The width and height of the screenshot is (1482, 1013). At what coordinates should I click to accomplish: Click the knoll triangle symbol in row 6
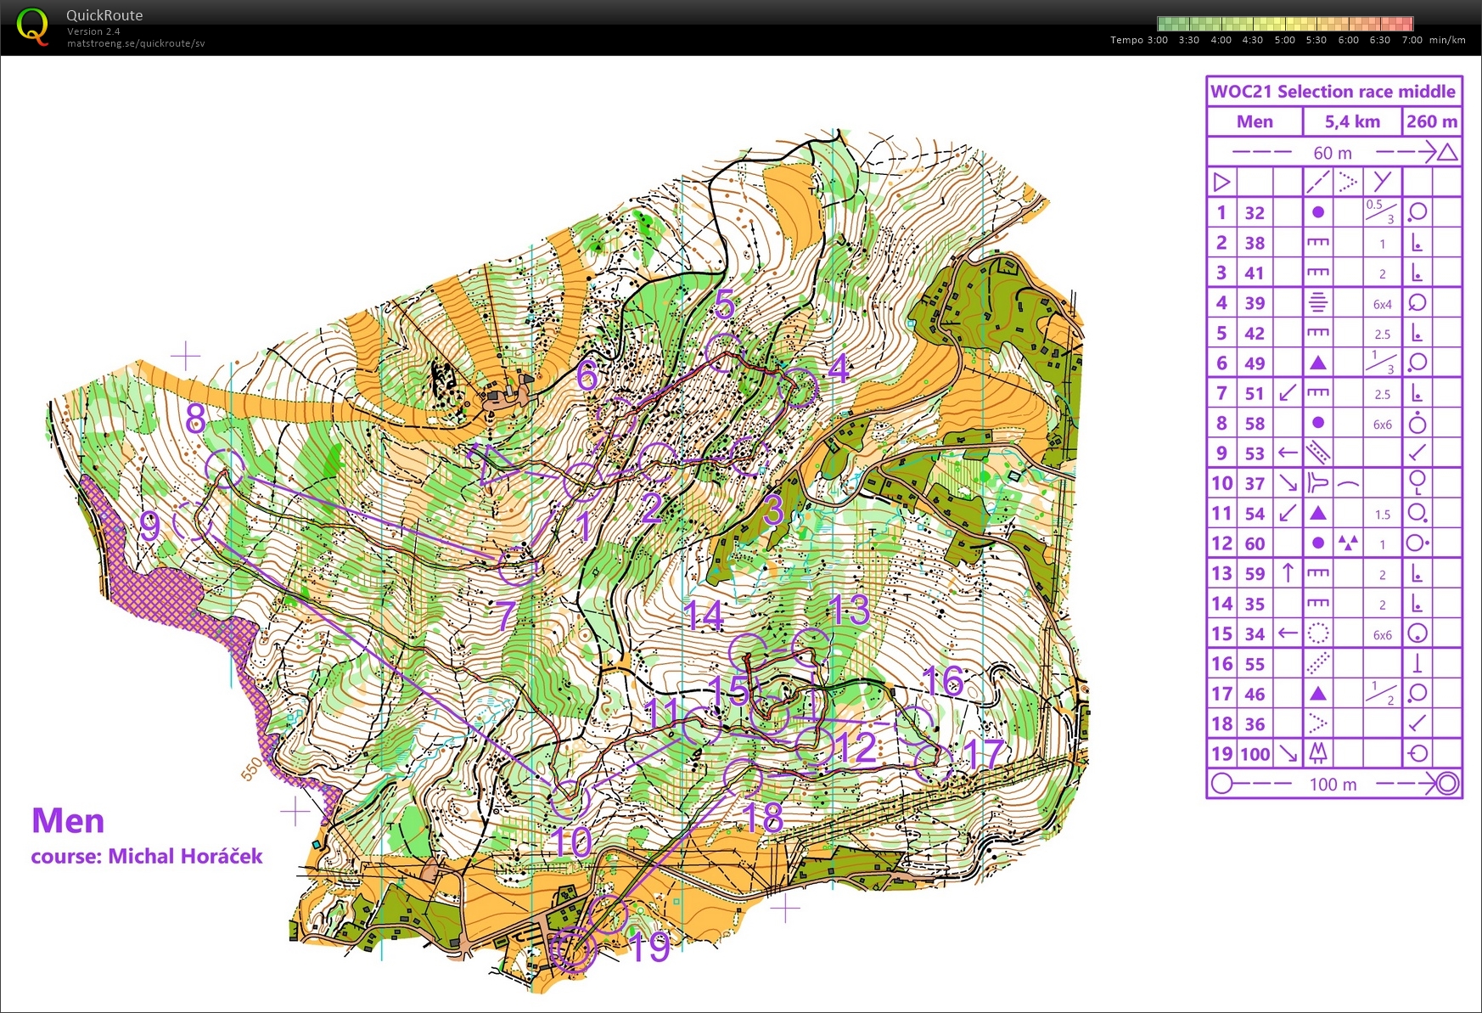pos(1317,363)
